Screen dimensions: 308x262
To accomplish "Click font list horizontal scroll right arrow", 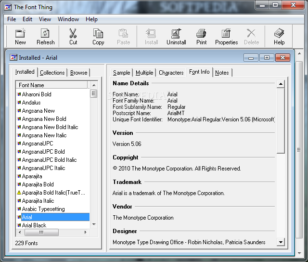I will [86, 232].
